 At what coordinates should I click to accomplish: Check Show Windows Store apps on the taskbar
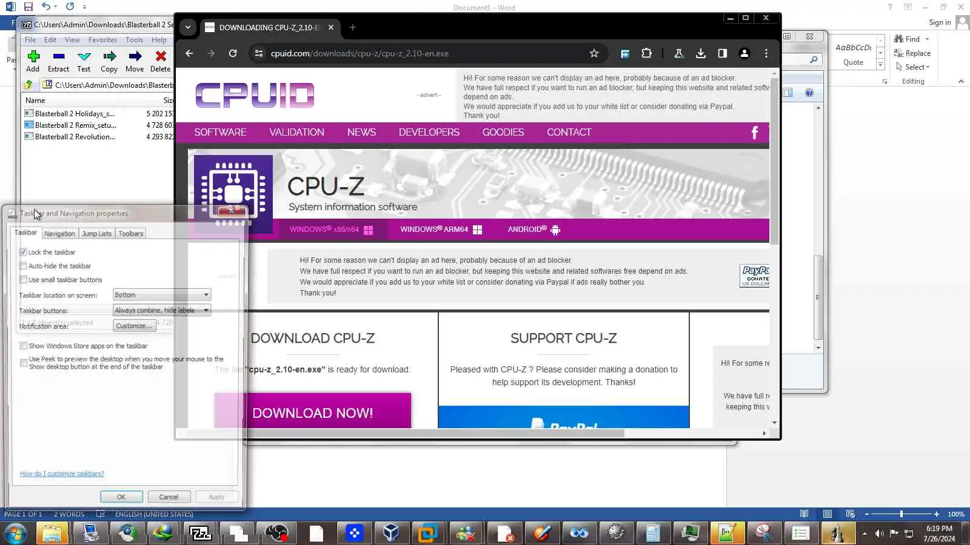click(x=23, y=346)
